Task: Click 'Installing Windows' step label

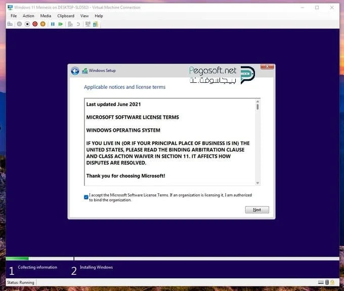Action: 96,267
